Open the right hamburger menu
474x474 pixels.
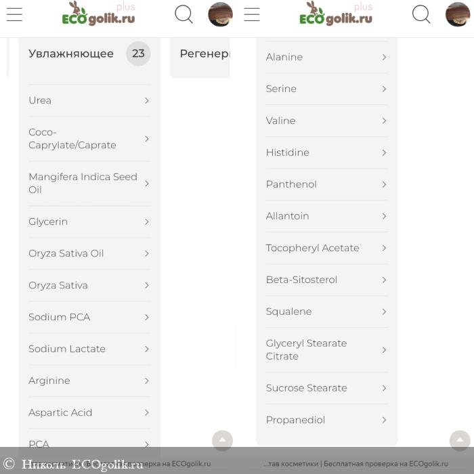click(251, 14)
